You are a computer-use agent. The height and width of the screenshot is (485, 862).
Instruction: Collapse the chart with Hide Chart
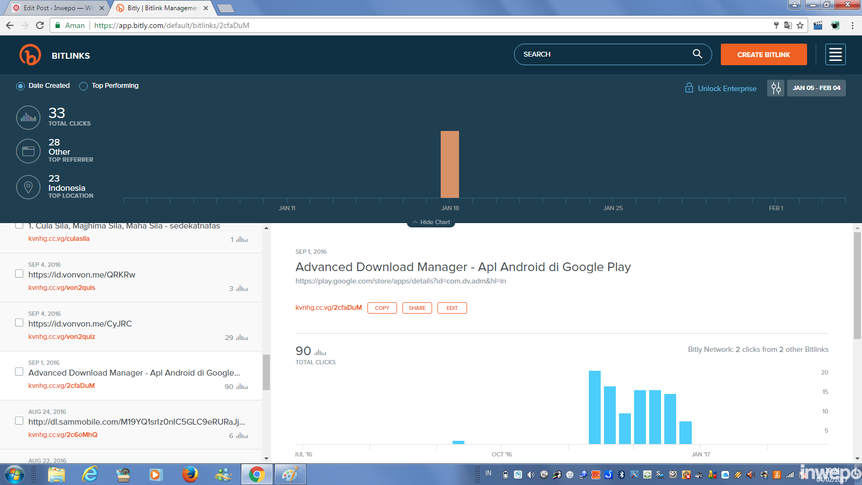(x=431, y=222)
